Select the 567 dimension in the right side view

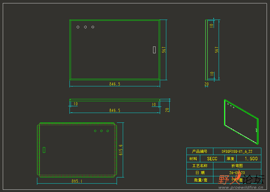(217, 50)
